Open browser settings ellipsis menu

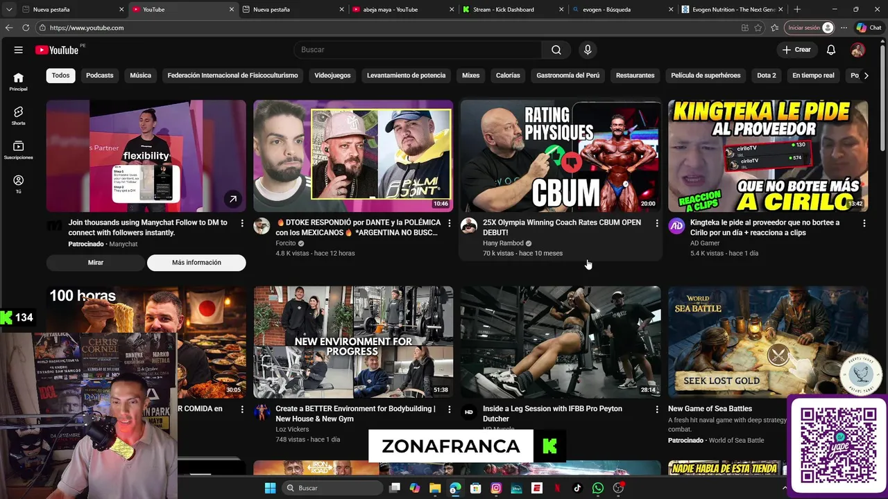[844, 28]
